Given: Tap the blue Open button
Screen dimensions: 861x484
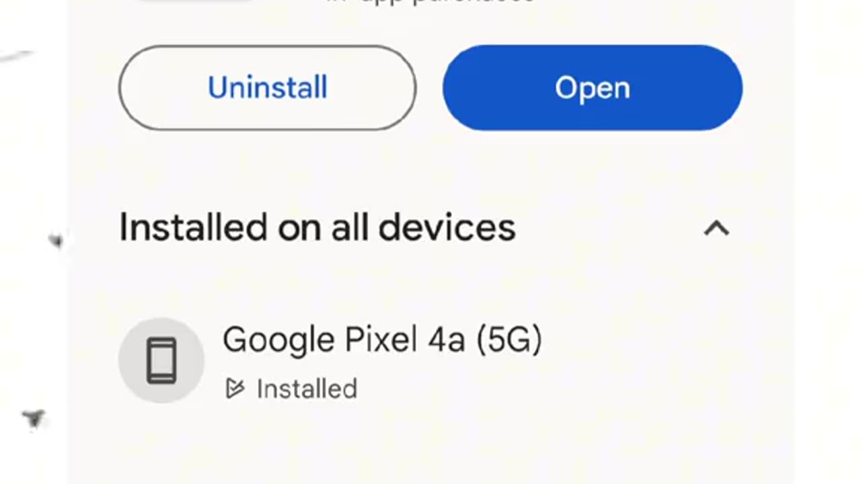Looking at the screenshot, I should click(x=593, y=87).
